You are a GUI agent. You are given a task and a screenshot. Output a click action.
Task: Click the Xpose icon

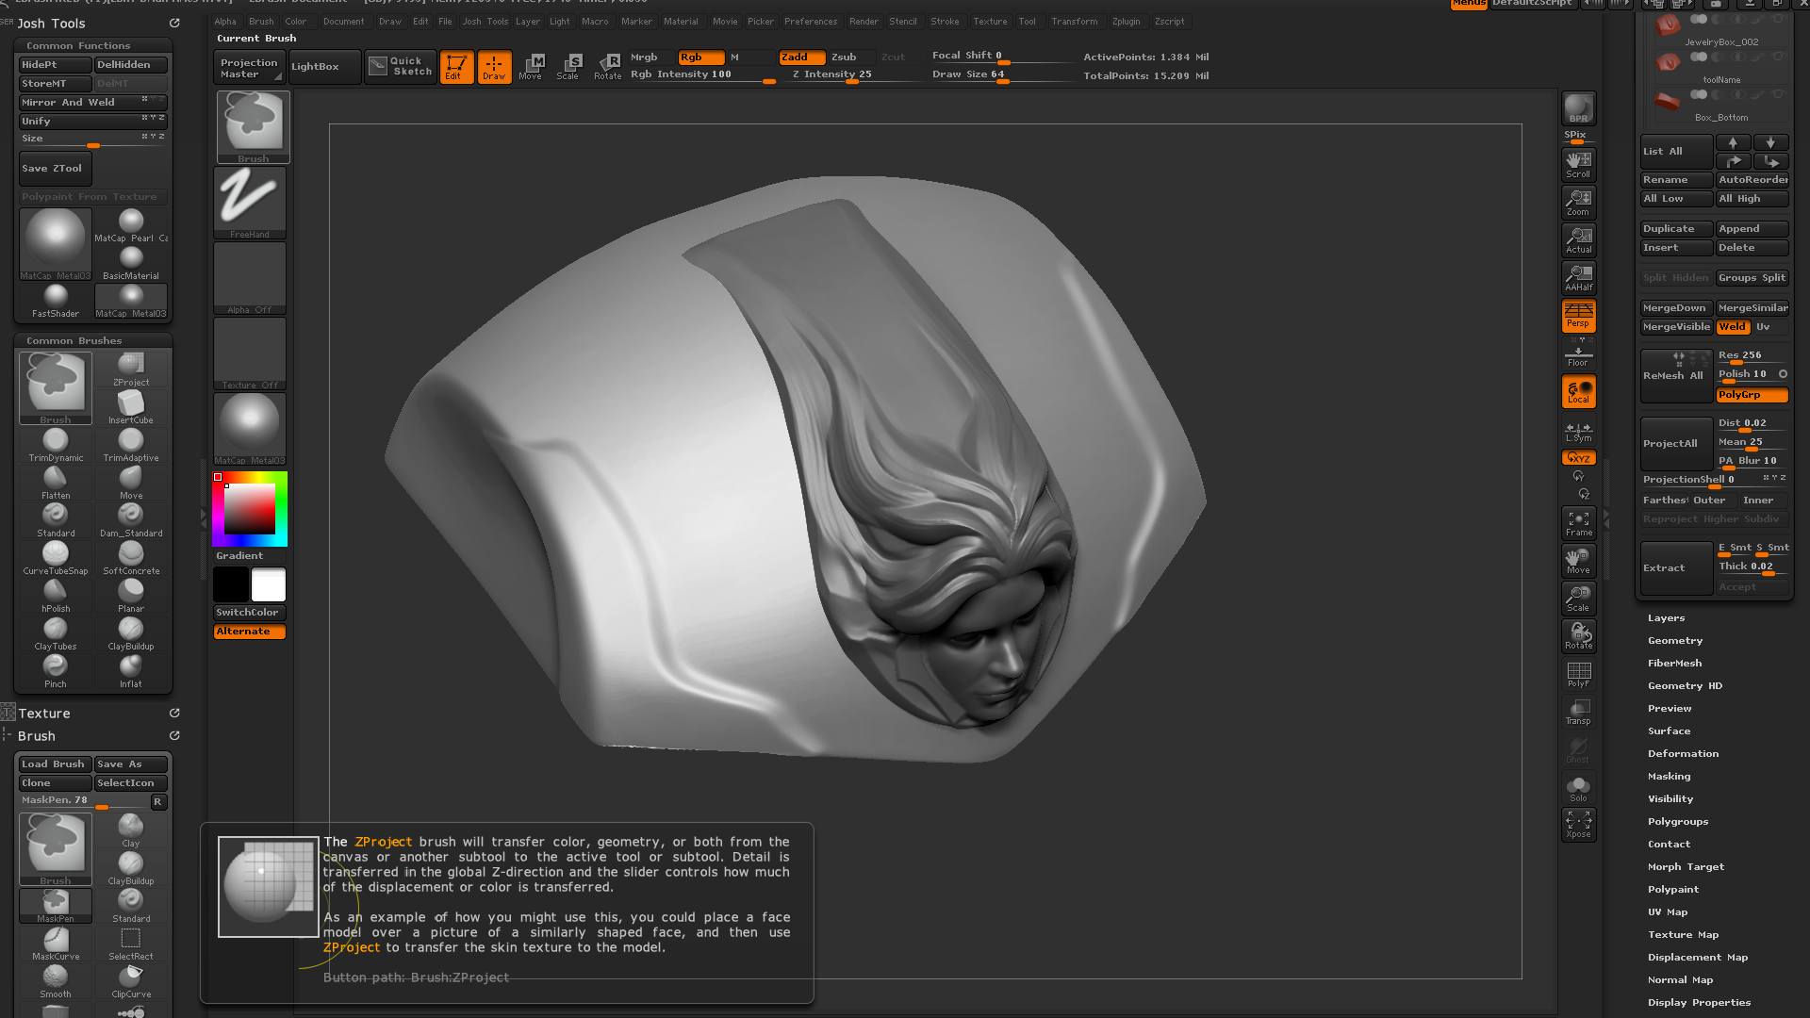pyautogui.click(x=1578, y=825)
